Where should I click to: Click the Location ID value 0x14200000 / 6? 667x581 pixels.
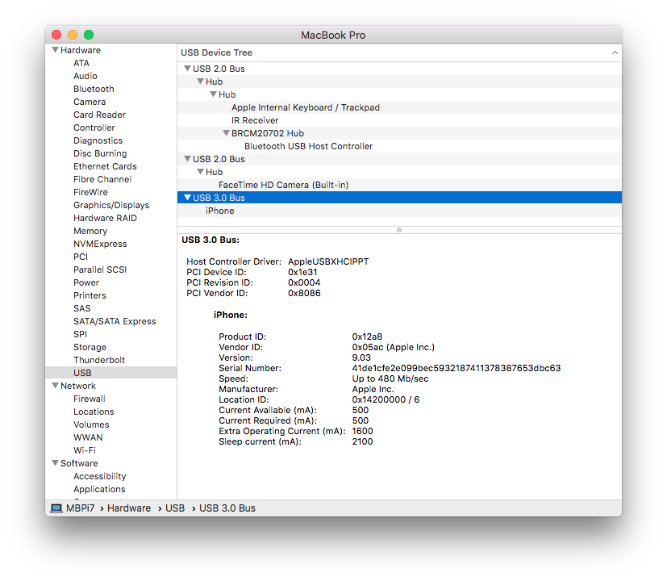click(x=386, y=399)
